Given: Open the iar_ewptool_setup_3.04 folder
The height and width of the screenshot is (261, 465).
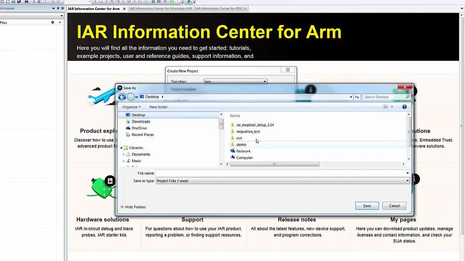Looking at the screenshot, I should (255, 125).
